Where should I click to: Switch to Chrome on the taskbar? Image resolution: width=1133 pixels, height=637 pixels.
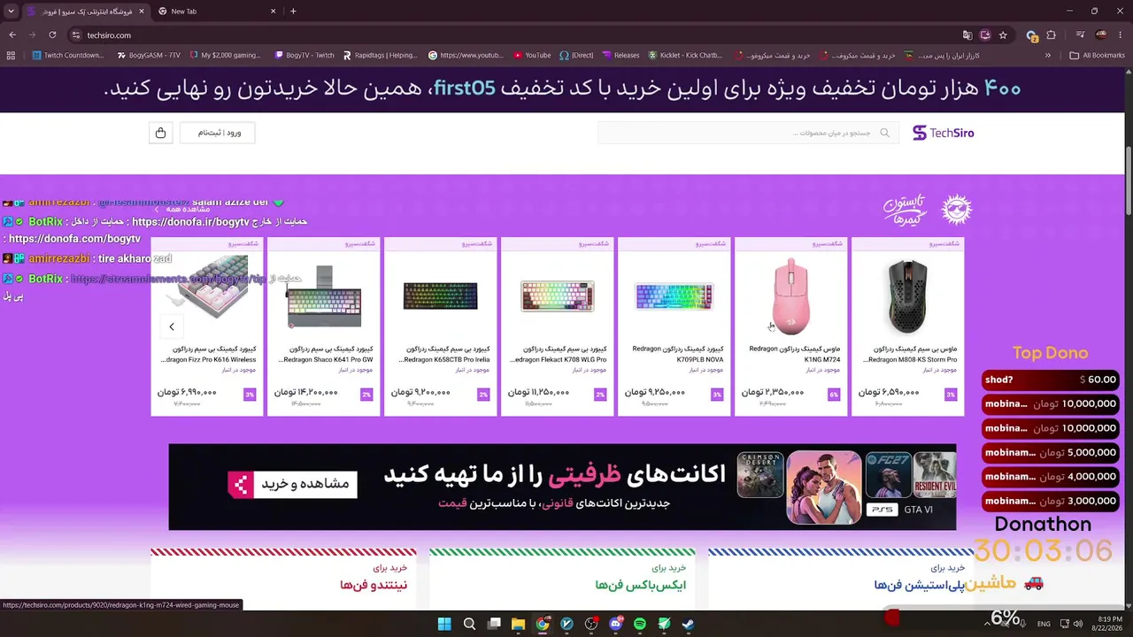(543, 624)
